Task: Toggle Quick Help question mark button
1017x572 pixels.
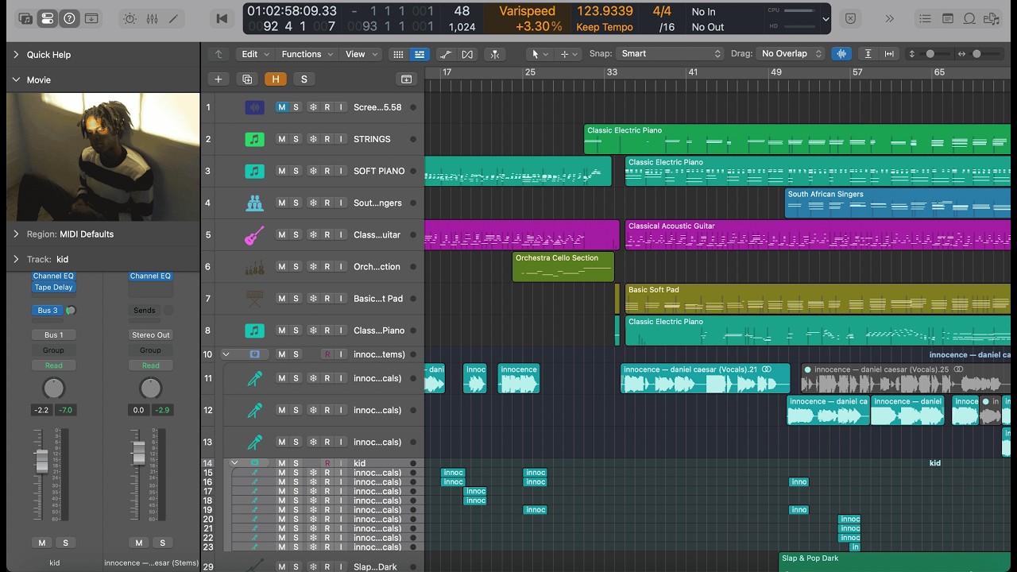Action: click(x=70, y=18)
